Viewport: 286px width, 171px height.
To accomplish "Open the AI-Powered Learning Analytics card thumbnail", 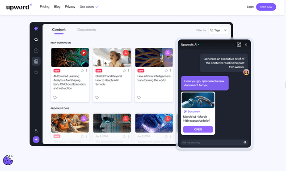I will [x=70, y=58].
